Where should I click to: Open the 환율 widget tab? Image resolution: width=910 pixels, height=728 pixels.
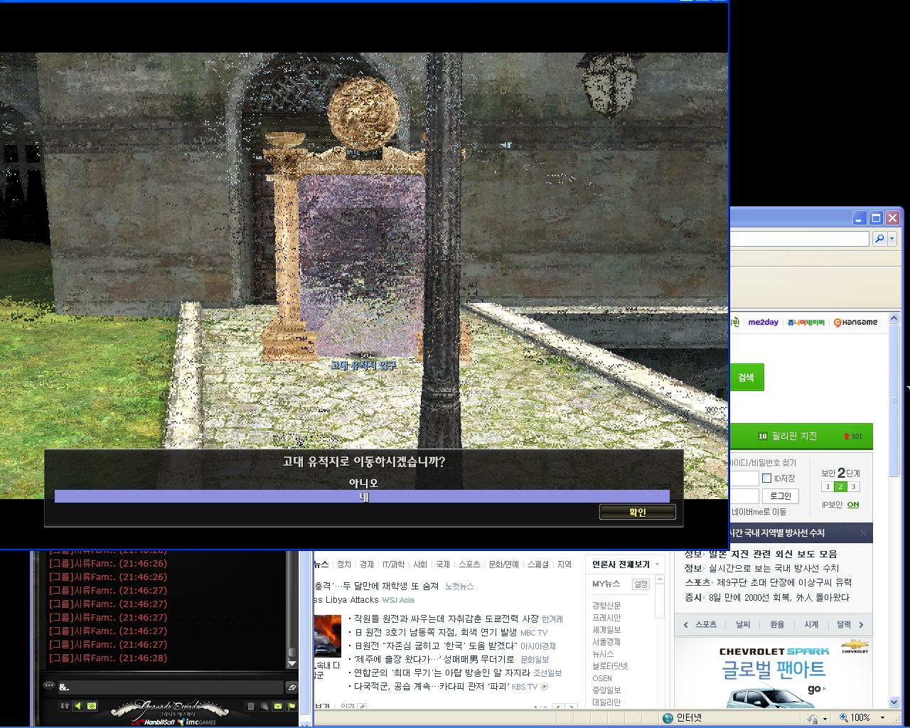777,625
